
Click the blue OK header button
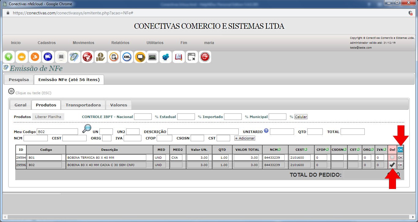coord(400,150)
